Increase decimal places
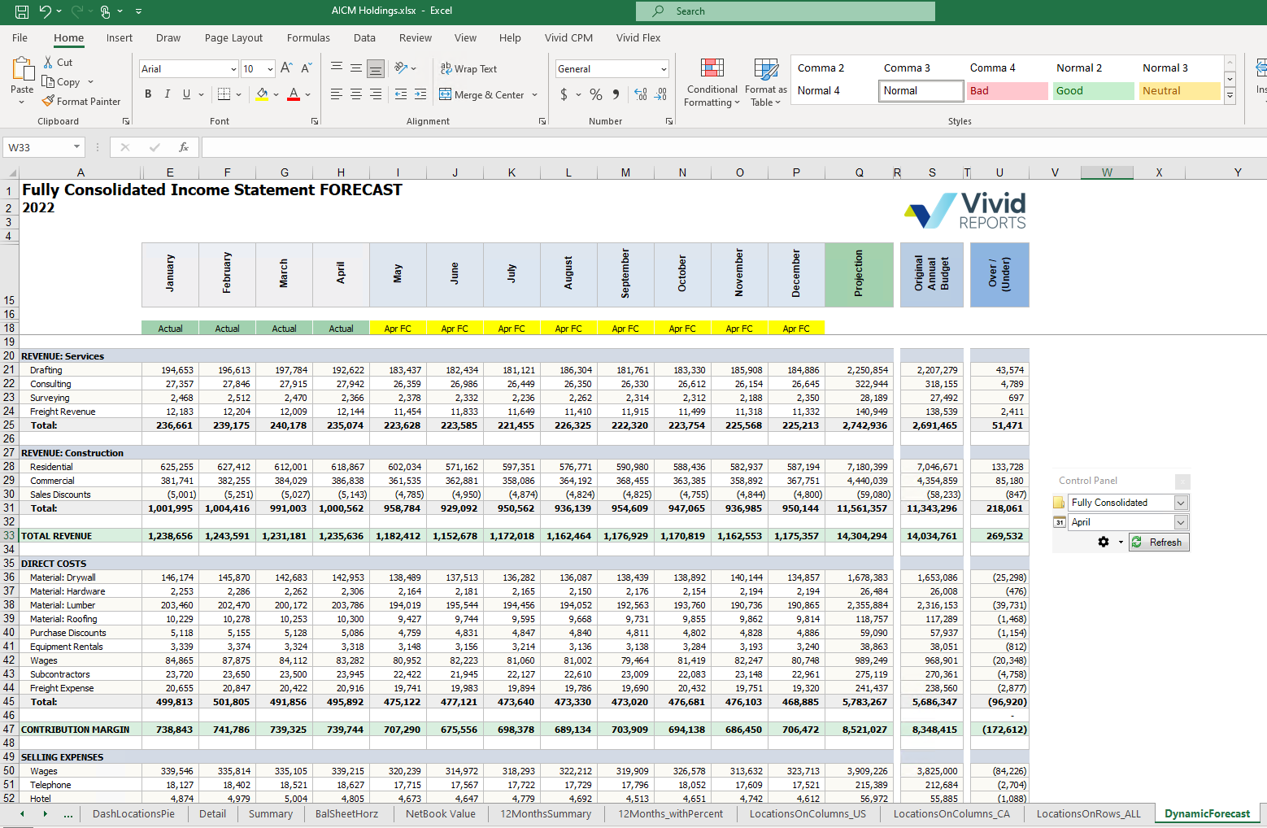The width and height of the screenshot is (1267, 828). coord(641,94)
